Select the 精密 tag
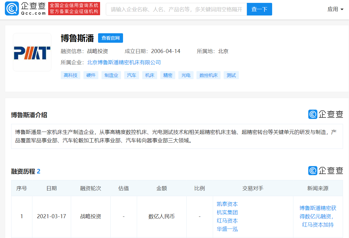Image resolution: width=349 pixels, height=238 pixels. tap(168, 75)
